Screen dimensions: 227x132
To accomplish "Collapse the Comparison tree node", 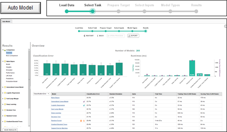I will [x=3, y=50].
